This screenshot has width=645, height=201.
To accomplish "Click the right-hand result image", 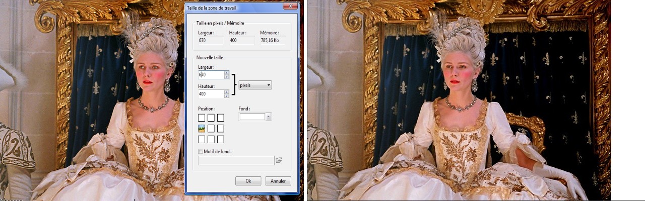I will (459, 100).
